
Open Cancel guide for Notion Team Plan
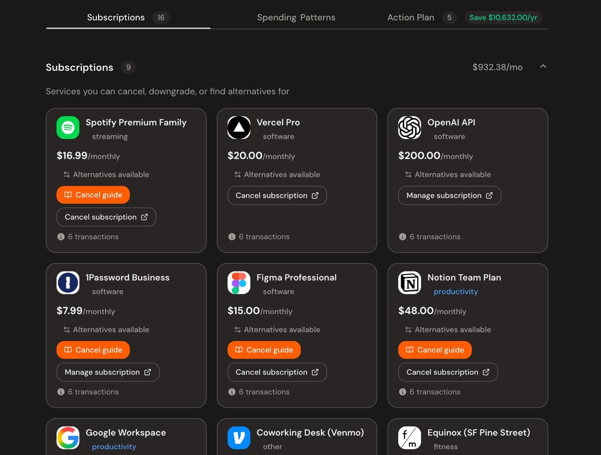[435, 350]
